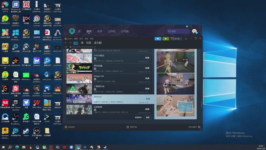266x150 pixels.
Task: Open the Anno 117 Pax Romana desktop icon
Action: (x=58, y=35)
